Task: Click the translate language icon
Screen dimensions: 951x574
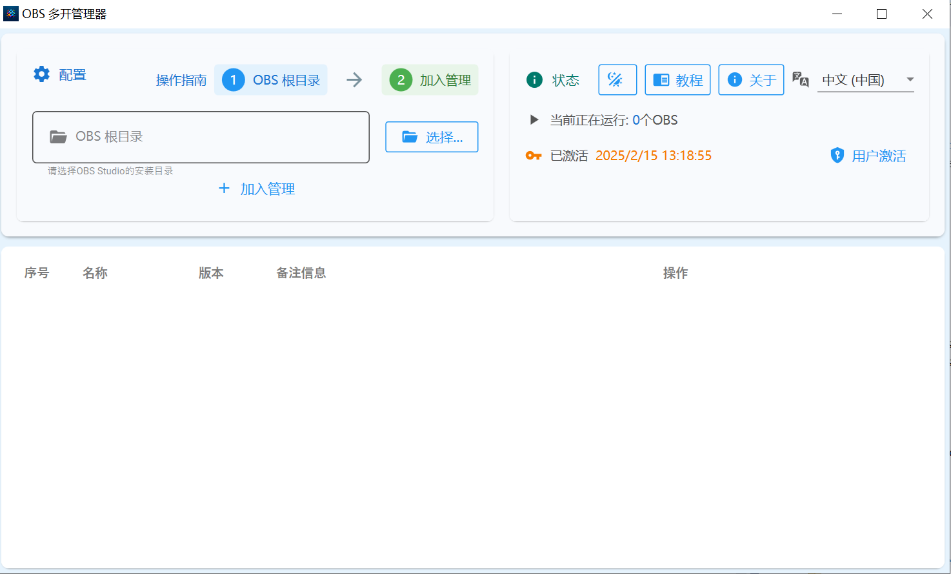Action: tap(801, 79)
